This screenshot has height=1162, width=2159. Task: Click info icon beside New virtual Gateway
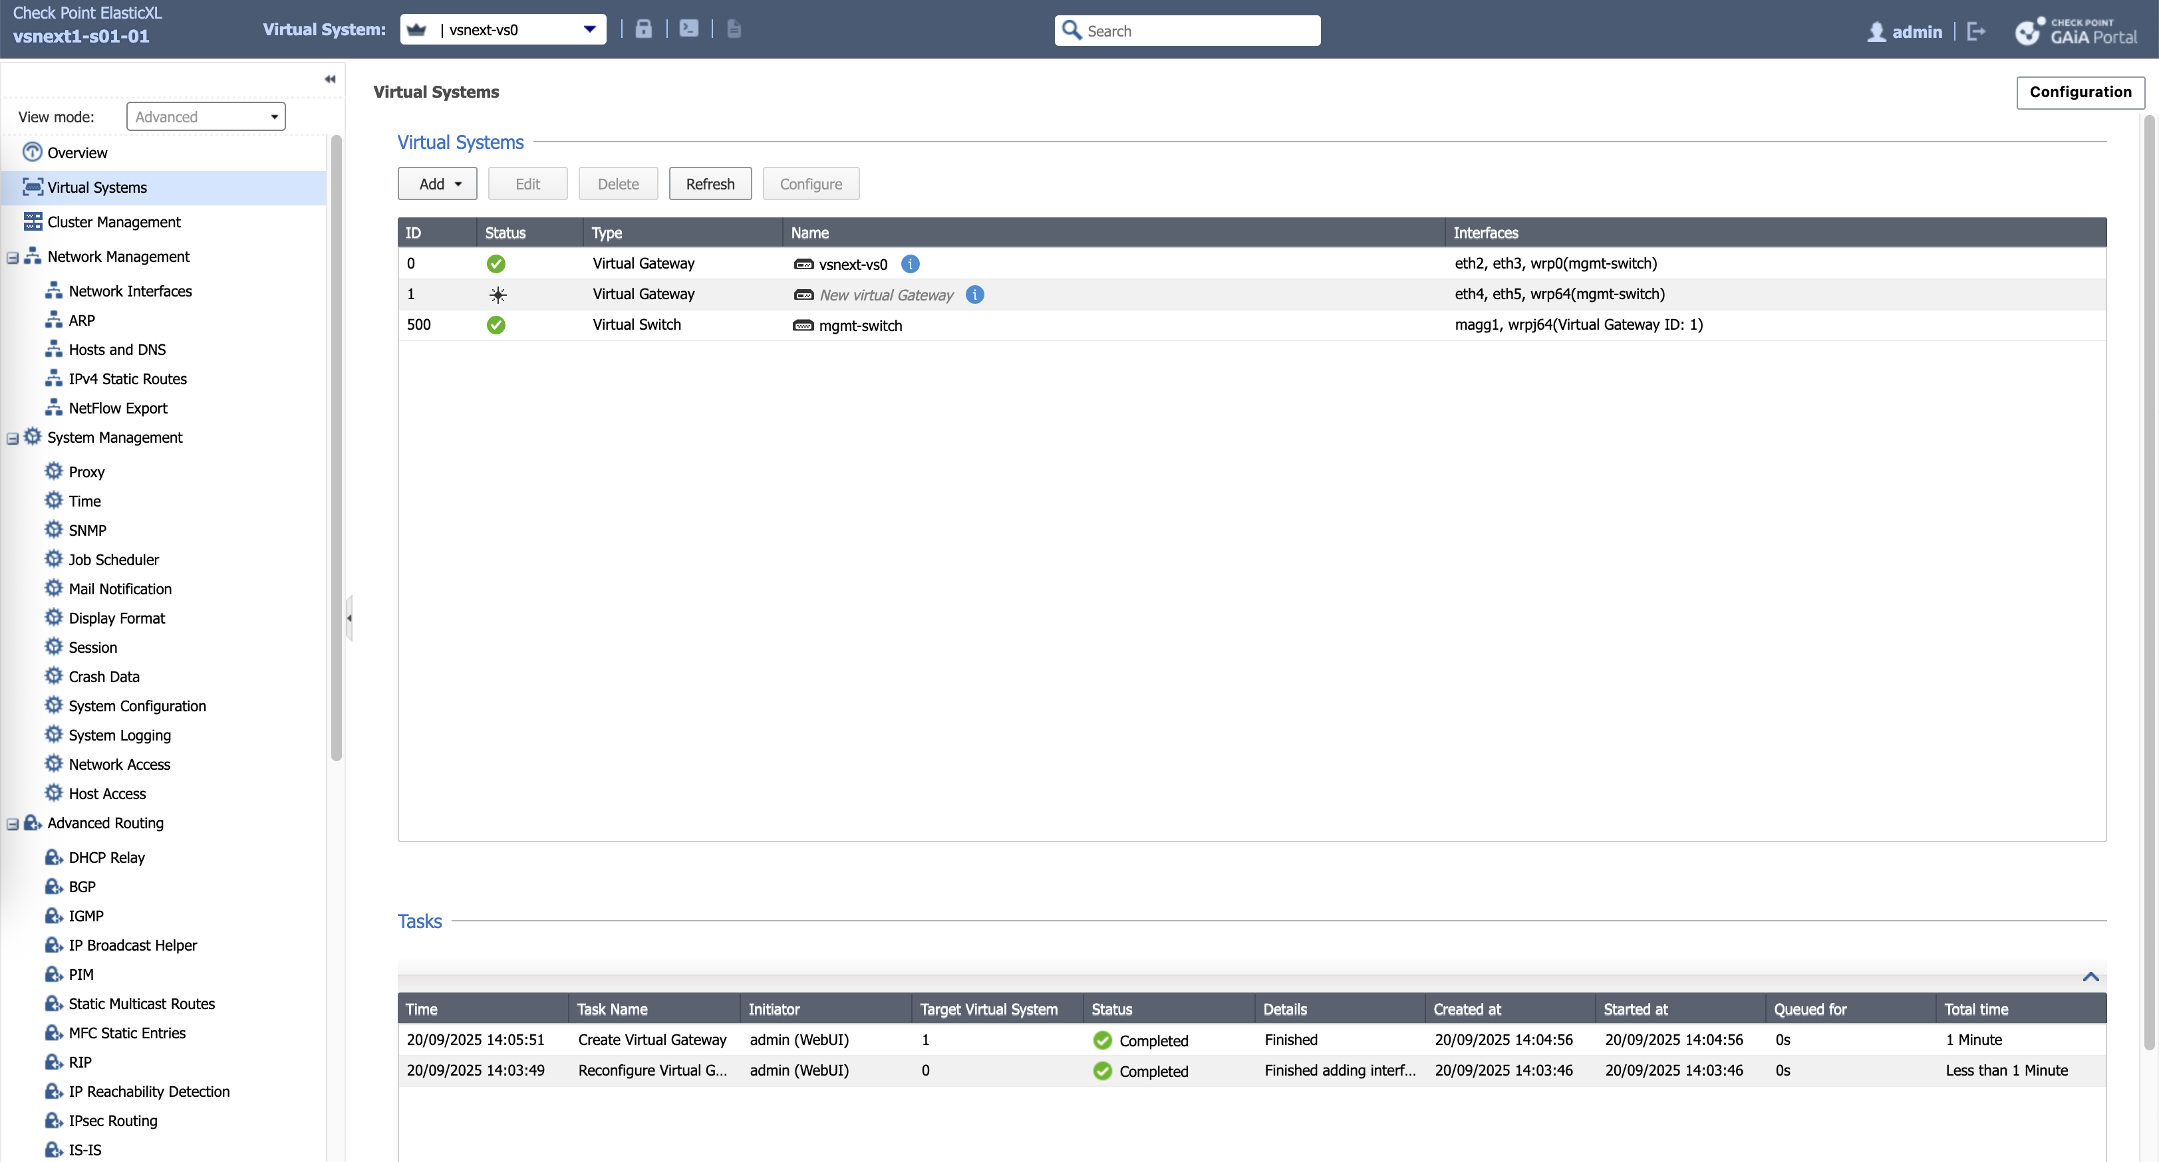pyautogui.click(x=974, y=295)
